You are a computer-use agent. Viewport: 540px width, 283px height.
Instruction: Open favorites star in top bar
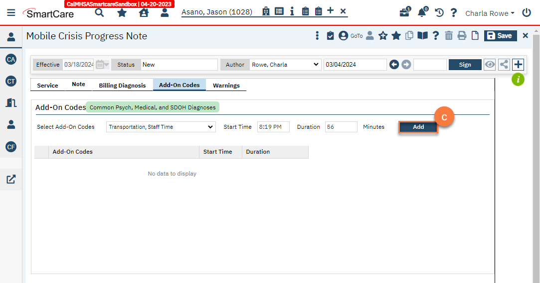point(122,13)
